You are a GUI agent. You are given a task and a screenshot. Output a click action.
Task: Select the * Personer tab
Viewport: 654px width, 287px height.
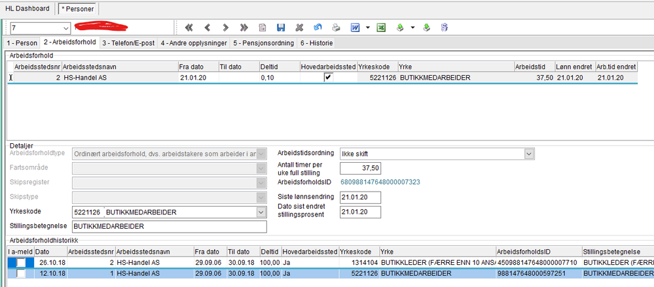(x=78, y=8)
